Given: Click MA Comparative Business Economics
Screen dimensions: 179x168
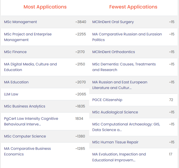Looking at the screenshot, I should pyautogui.click(x=27, y=151).
